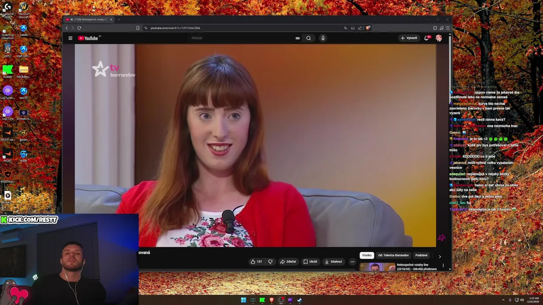Select the Podobné filter chip

(421, 255)
